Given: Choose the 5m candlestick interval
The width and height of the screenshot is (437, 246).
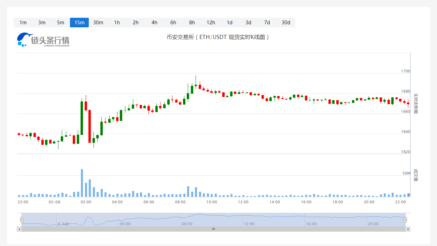Looking at the screenshot, I should click(60, 23).
